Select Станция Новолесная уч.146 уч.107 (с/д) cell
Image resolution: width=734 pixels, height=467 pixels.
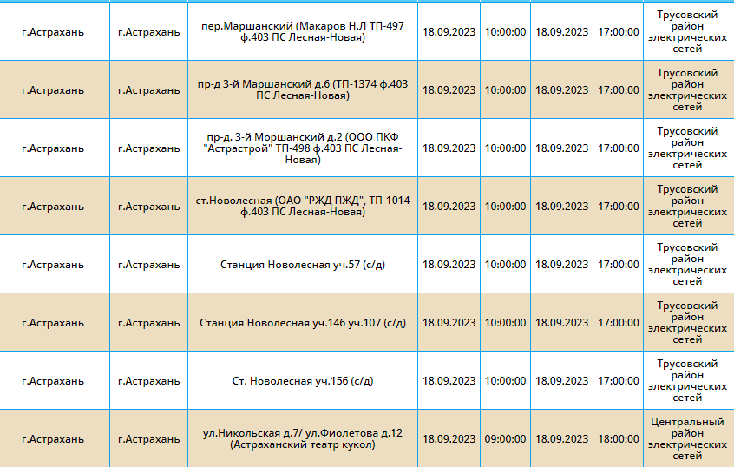(303, 322)
